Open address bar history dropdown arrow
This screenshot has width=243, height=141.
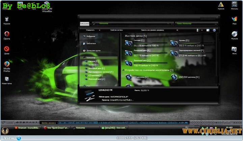[168, 24]
